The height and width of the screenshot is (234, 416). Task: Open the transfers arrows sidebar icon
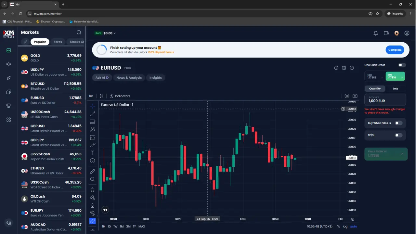tap(9, 64)
